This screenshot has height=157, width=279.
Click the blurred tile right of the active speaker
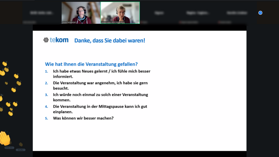click(x=159, y=13)
